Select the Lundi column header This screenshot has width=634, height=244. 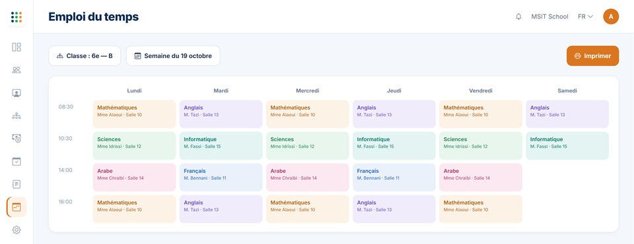click(x=134, y=90)
